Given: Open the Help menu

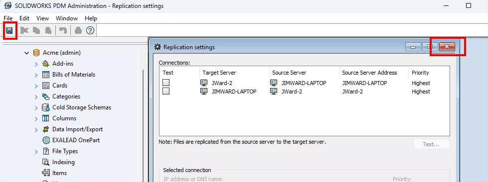Looking at the screenshot, I should pos(91,18).
